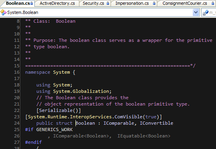
Task: Click comment 'The Boolean class provides the'
Action: pyautogui.click(x=87, y=98)
